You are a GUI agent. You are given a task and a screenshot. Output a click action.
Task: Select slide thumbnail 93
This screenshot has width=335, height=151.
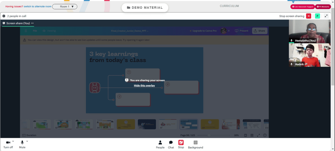(84, 124)
